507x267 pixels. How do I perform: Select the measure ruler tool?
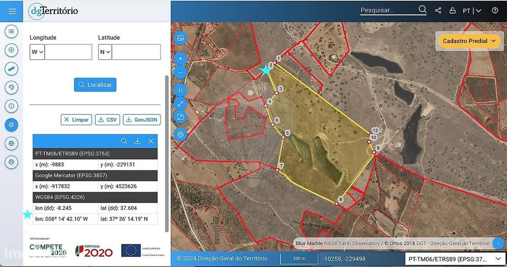[11, 69]
